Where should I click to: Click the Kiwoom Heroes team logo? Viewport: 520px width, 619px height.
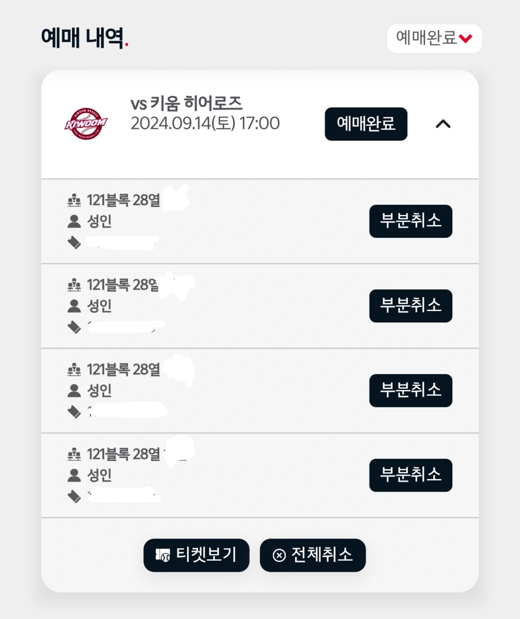coord(86,124)
